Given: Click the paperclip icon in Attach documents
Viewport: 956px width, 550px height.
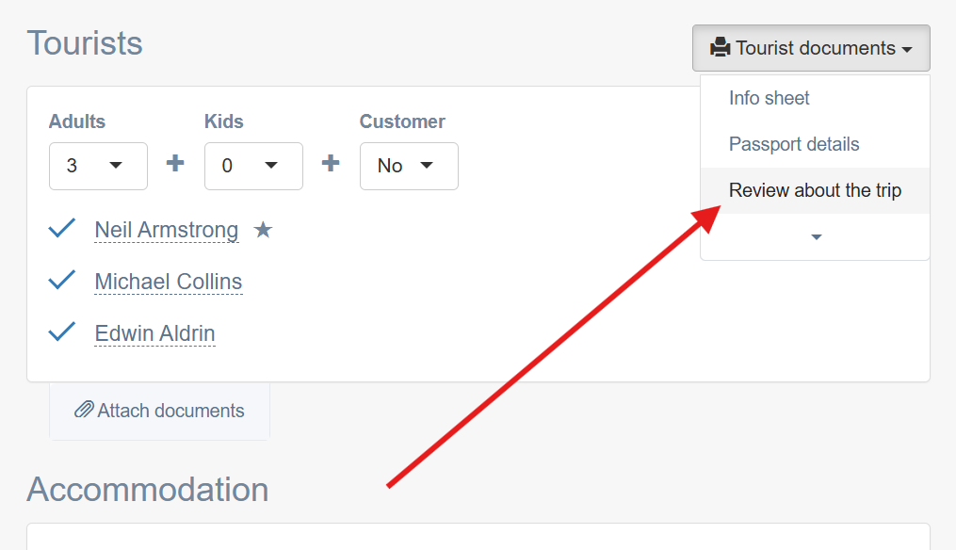Looking at the screenshot, I should point(84,410).
